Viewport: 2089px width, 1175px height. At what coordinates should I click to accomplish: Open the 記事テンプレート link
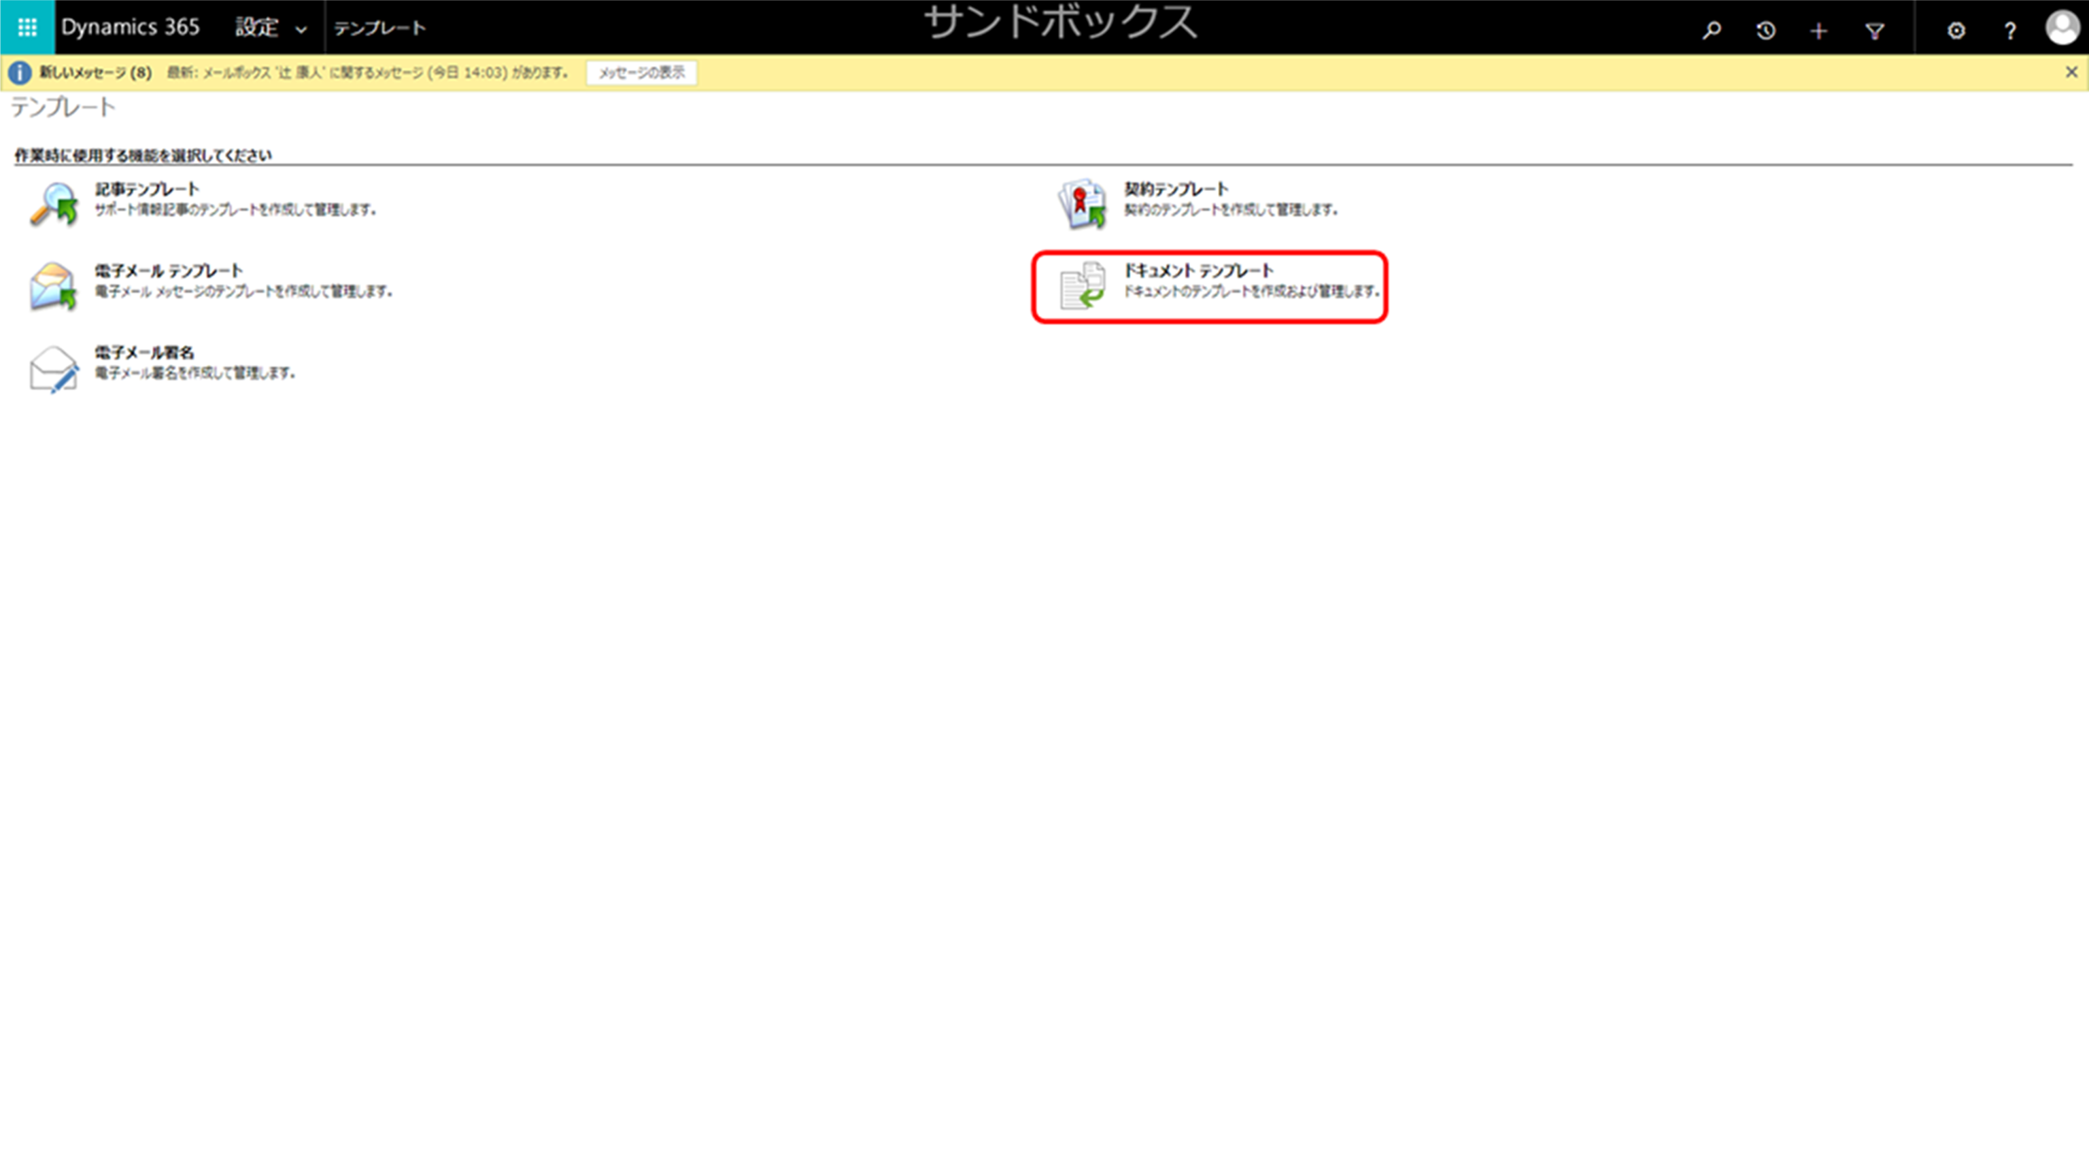coord(147,189)
